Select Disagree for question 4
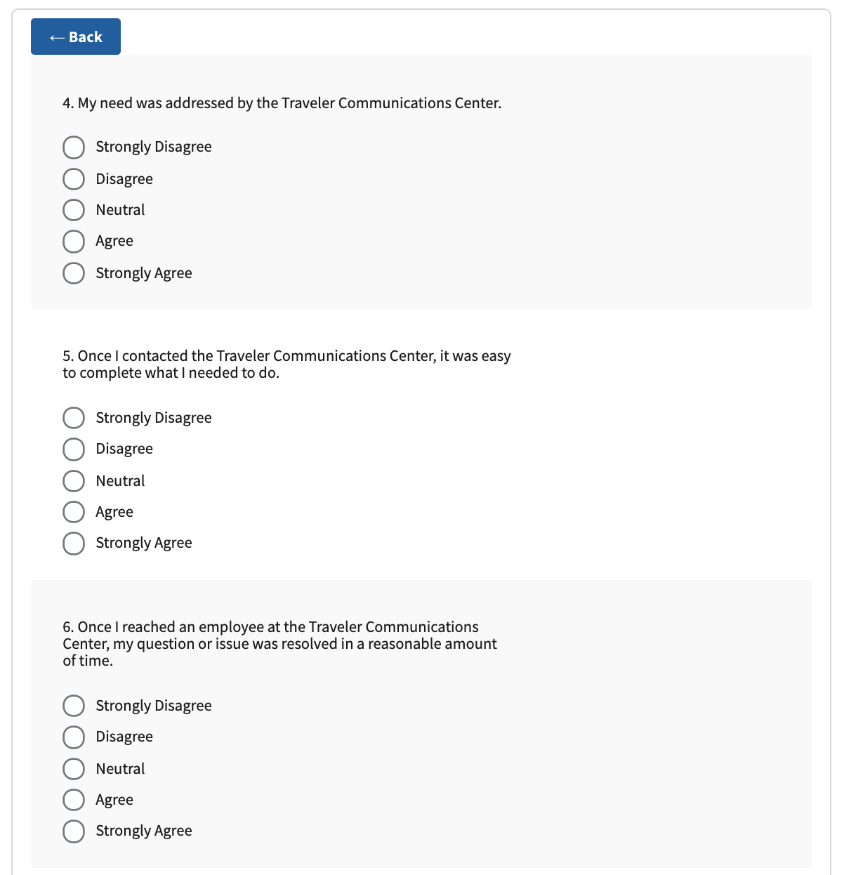844x875 pixels. click(74, 179)
